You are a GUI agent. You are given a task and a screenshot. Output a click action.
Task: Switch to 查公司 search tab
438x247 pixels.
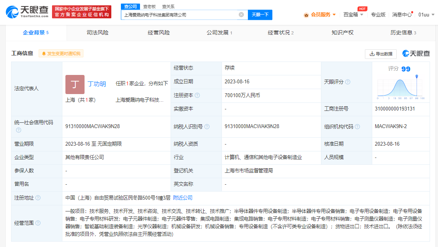[130, 6]
